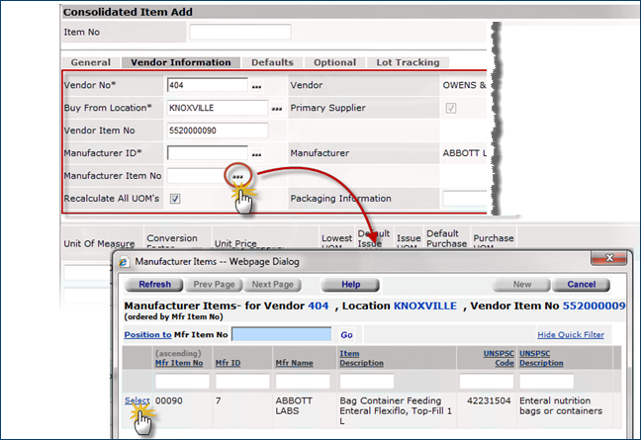Screen dimensions: 641x440
Task: Open the Optional tab
Action: 334,62
